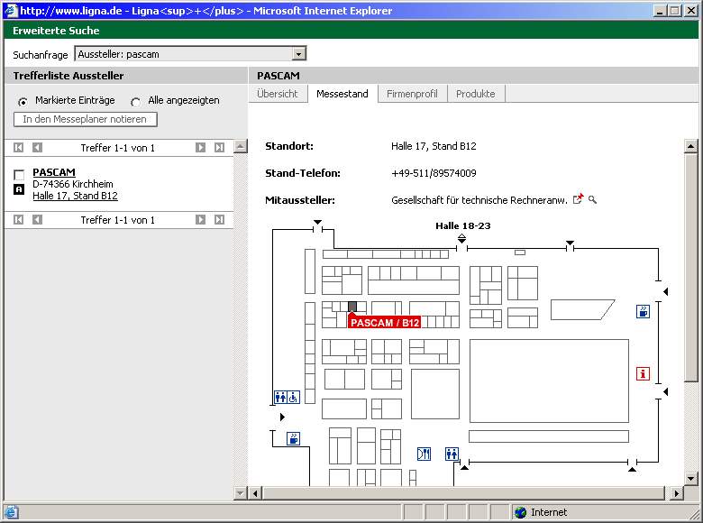This screenshot has width=703, height=523.
Task: Click the red information point icon
Action: [x=643, y=373]
